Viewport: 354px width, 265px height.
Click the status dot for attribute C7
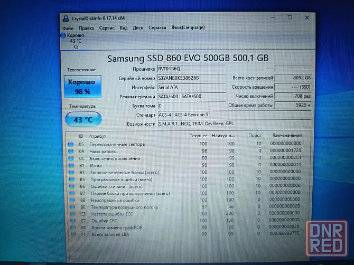(73, 221)
